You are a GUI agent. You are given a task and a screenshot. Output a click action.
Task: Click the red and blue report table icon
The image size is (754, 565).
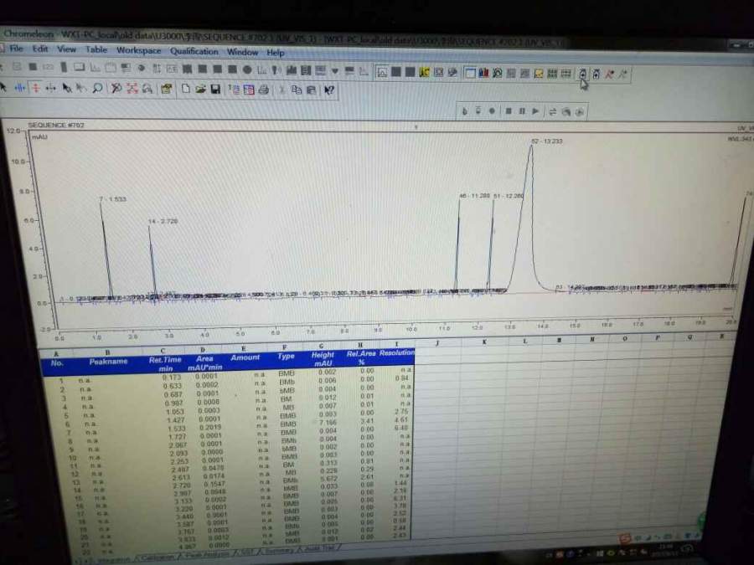pyautogui.click(x=249, y=90)
